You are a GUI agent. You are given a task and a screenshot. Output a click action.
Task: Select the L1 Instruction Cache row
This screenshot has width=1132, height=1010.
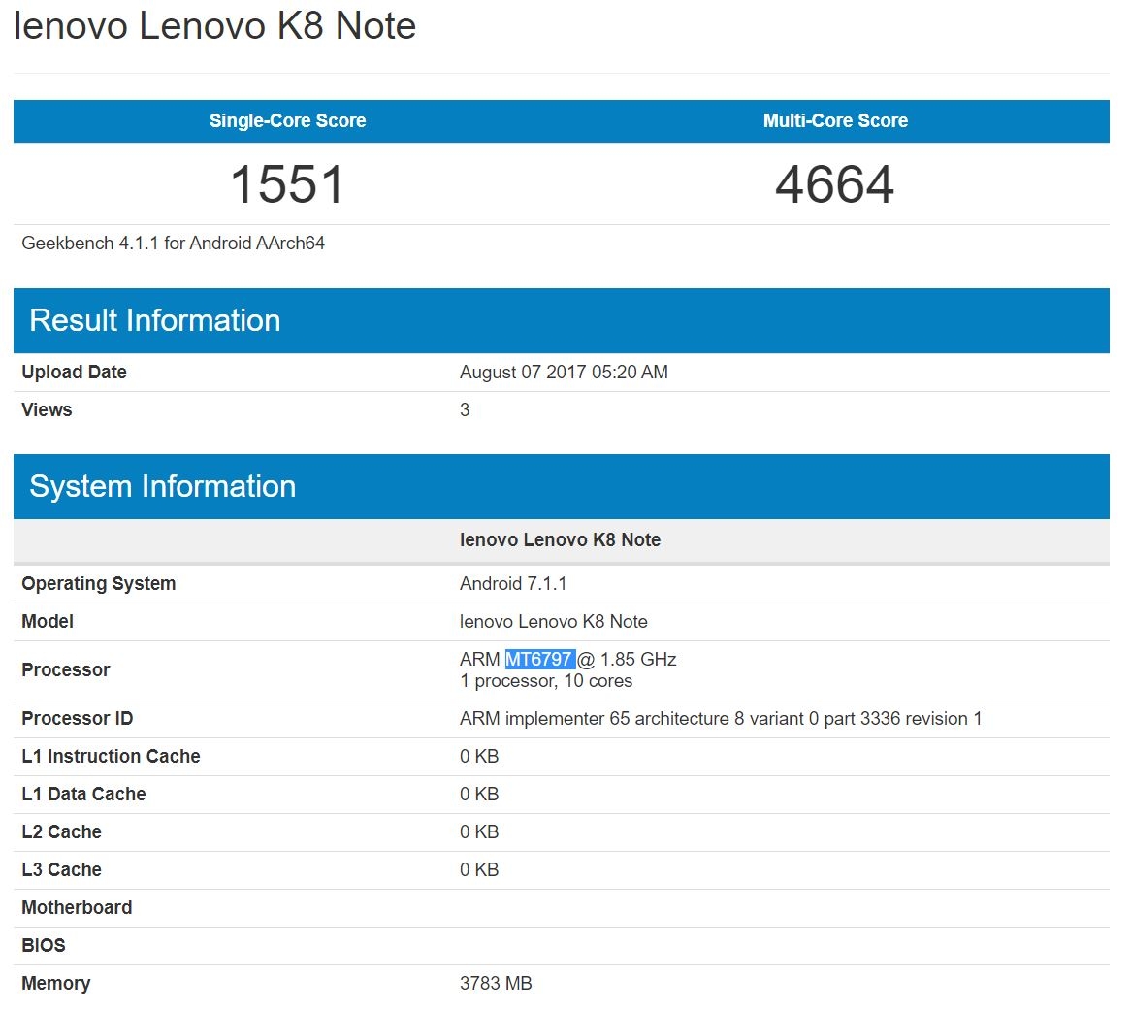(112, 756)
